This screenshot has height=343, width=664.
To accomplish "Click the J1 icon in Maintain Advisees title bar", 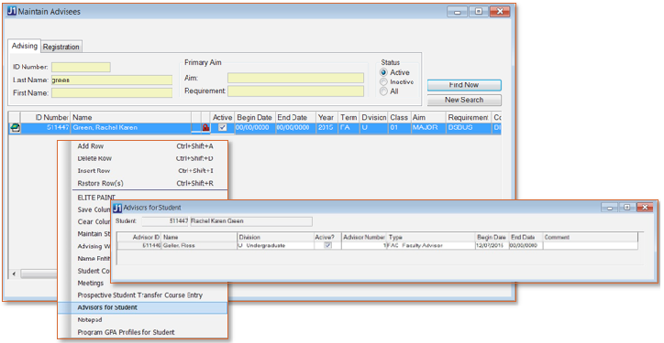I will (x=12, y=11).
